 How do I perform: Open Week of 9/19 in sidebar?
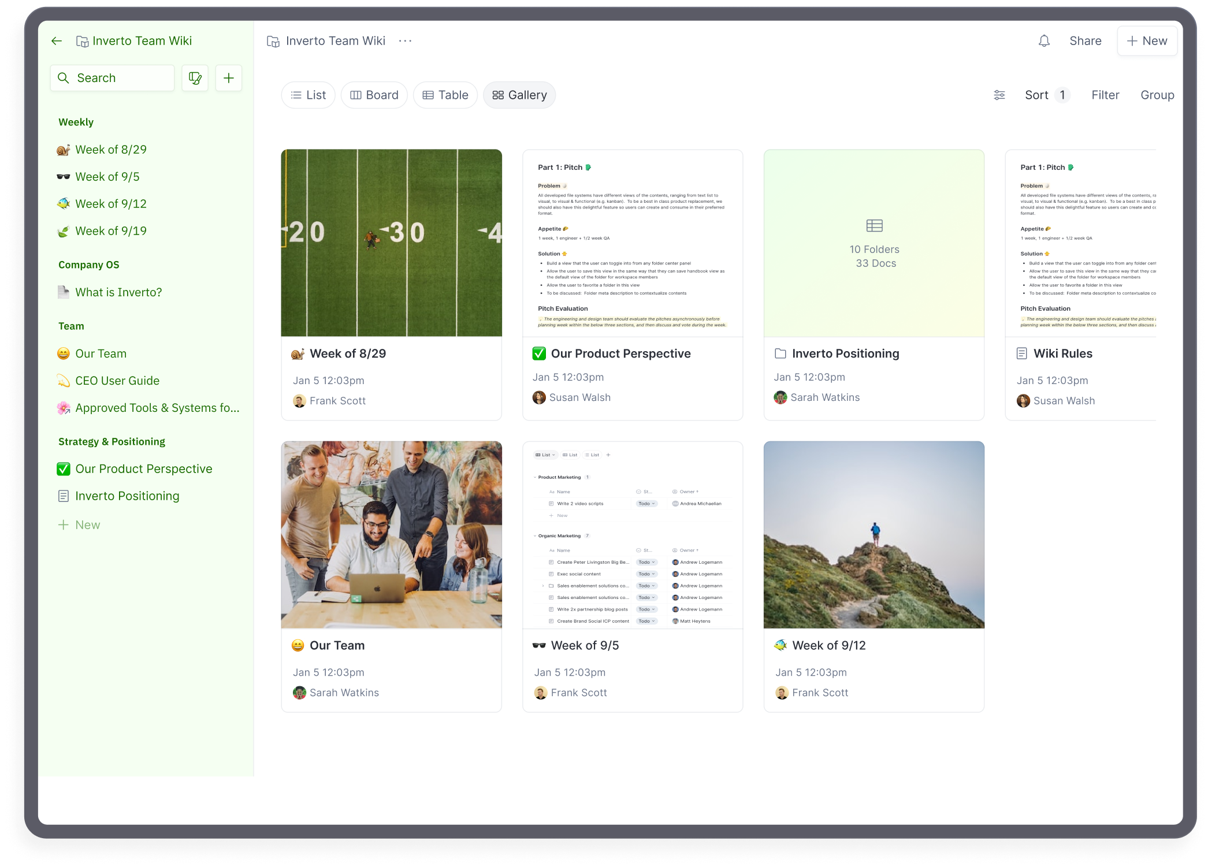[x=111, y=231]
